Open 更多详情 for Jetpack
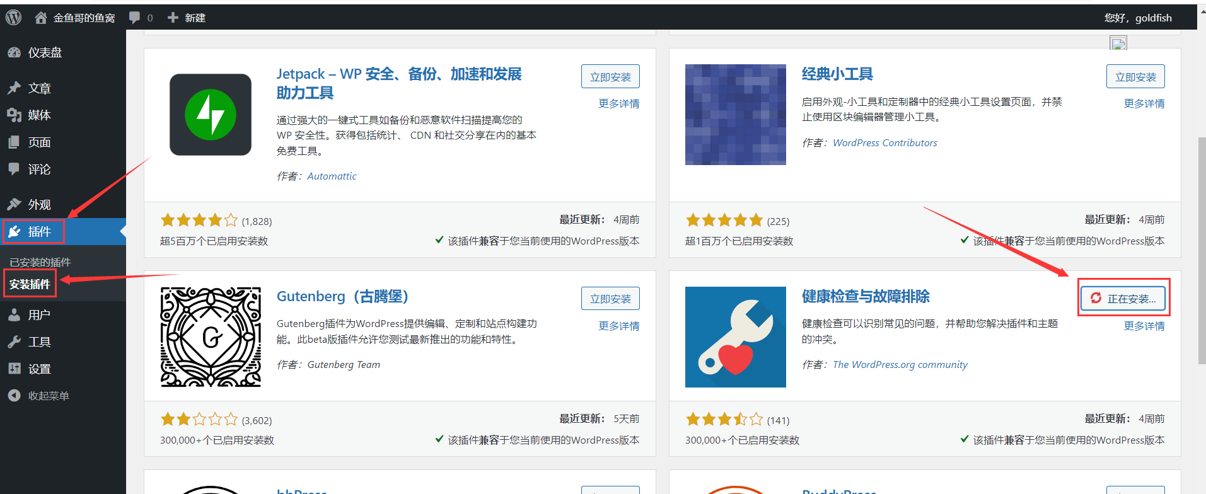Screen dimensions: 1206x494 [619, 103]
